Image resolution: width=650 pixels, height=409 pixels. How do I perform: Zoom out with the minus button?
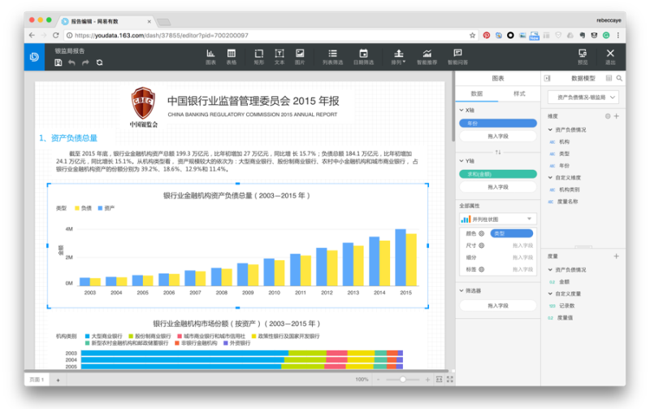378,380
